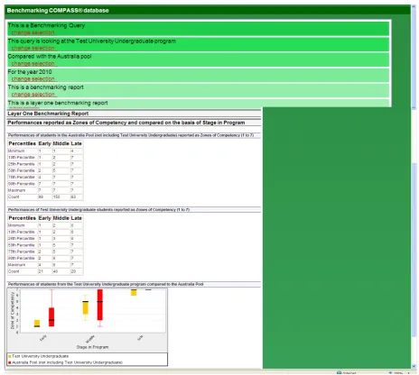This screenshot has width=419, height=375.
Task: Click '90th Percentile' label in Australia Pool table
Action: 22,184
